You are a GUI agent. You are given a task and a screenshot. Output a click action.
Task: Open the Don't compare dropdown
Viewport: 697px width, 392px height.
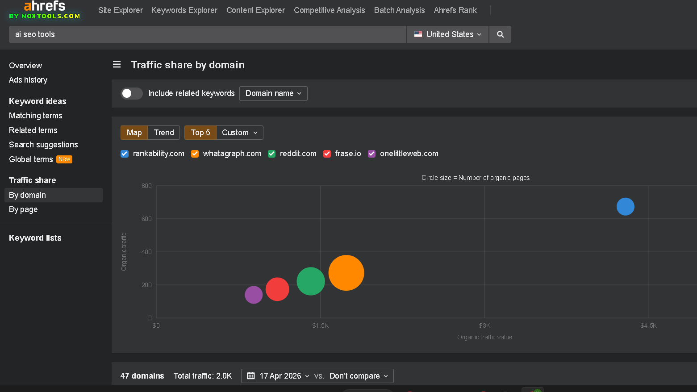tap(359, 376)
